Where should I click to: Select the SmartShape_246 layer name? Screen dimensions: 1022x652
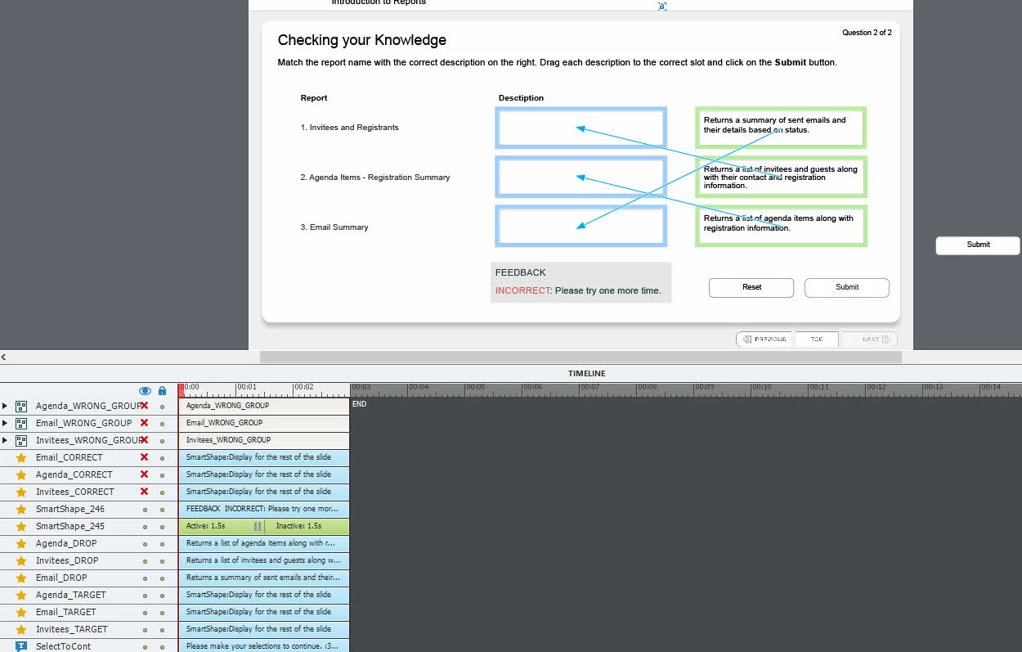click(70, 509)
